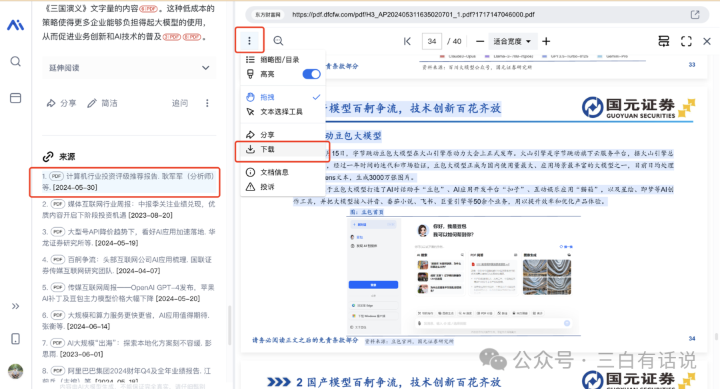This screenshot has width=720, height=389.
Task: Select 缩略图/目录 from the menu
Action: tap(283, 60)
